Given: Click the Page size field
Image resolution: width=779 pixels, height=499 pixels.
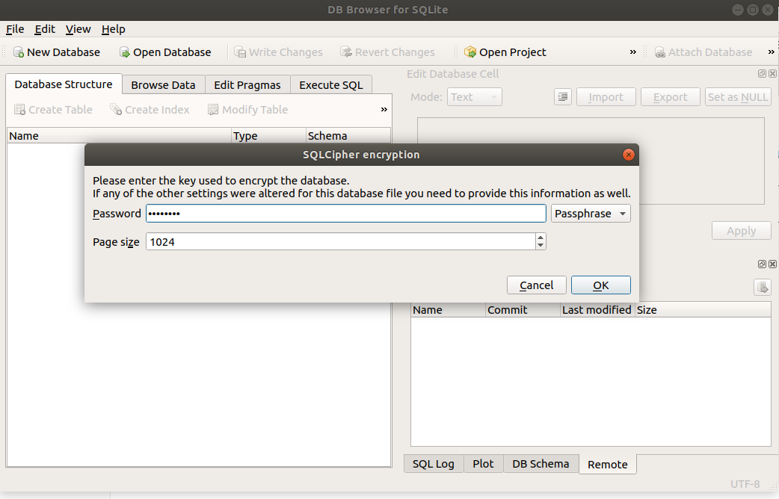Looking at the screenshot, I should click(341, 242).
